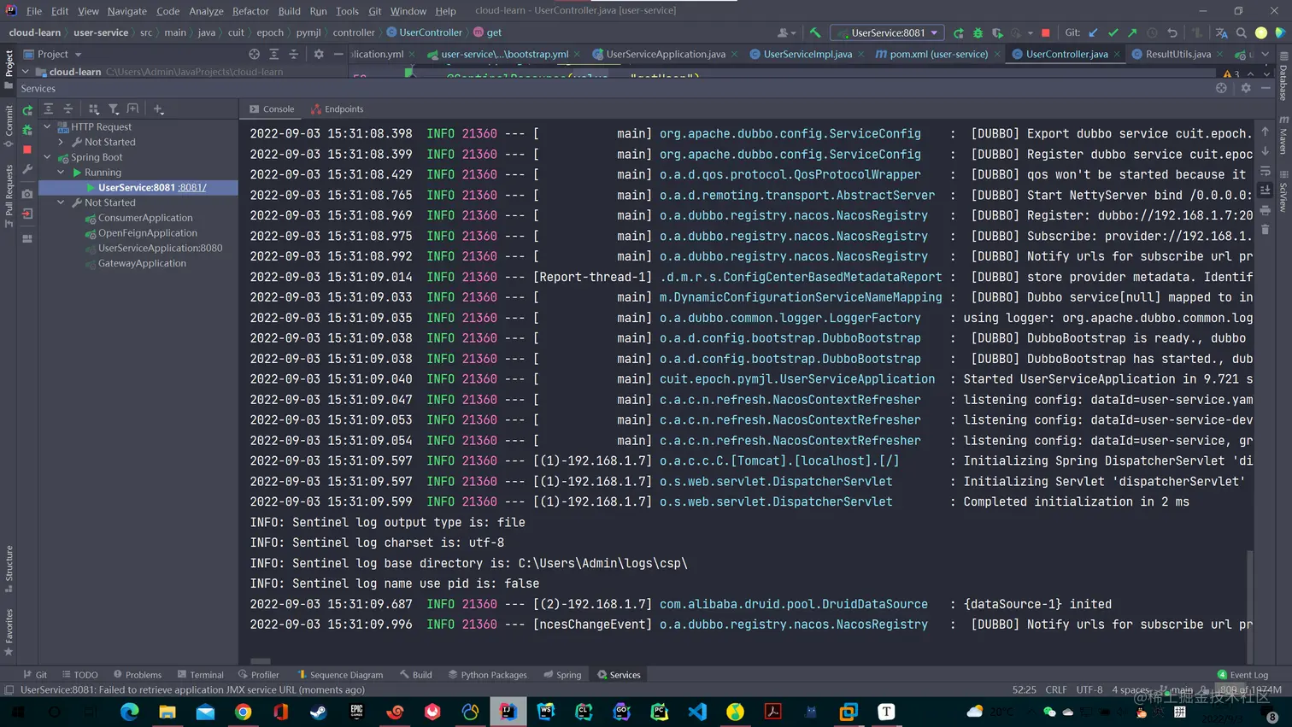Open the UserService:8081 run configuration dropdown

pyautogui.click(x=888, y=32)
